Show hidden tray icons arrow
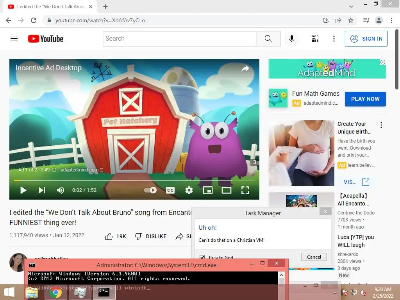400x300 pixels. [x=335, y=293]
